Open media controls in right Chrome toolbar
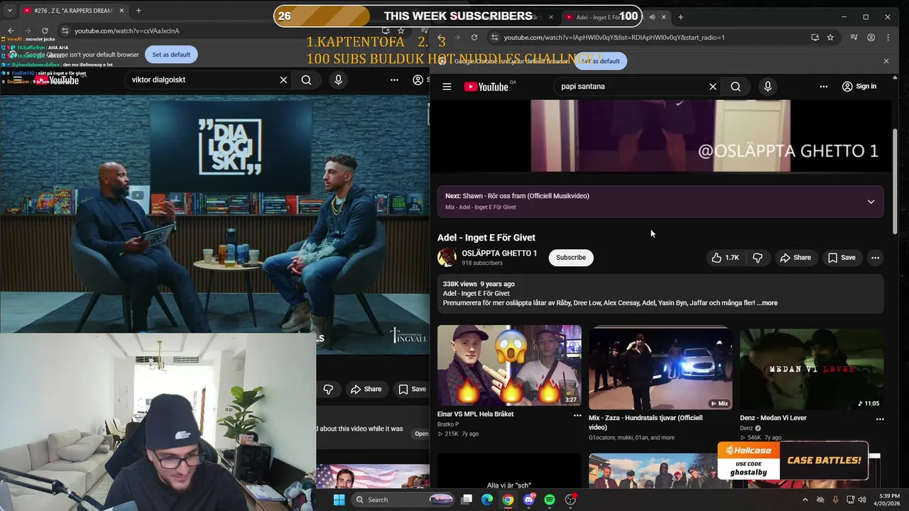This screenshot has height=511, width=909. tap(854, 38)
